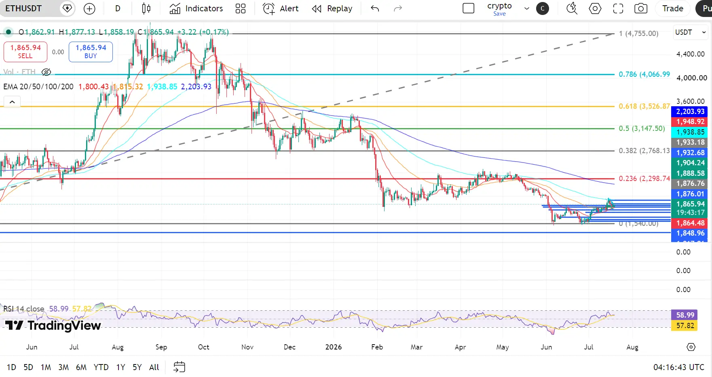Set the date range to 5Y

coord(137,367)
